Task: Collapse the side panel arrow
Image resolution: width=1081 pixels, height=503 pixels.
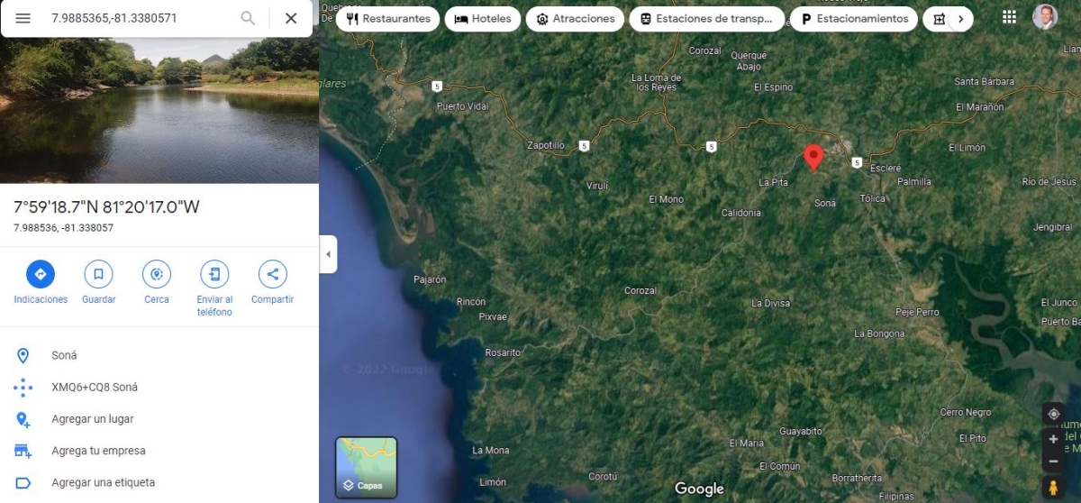Action: [328, 254]
